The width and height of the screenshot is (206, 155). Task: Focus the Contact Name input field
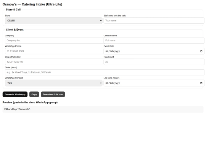154,41
